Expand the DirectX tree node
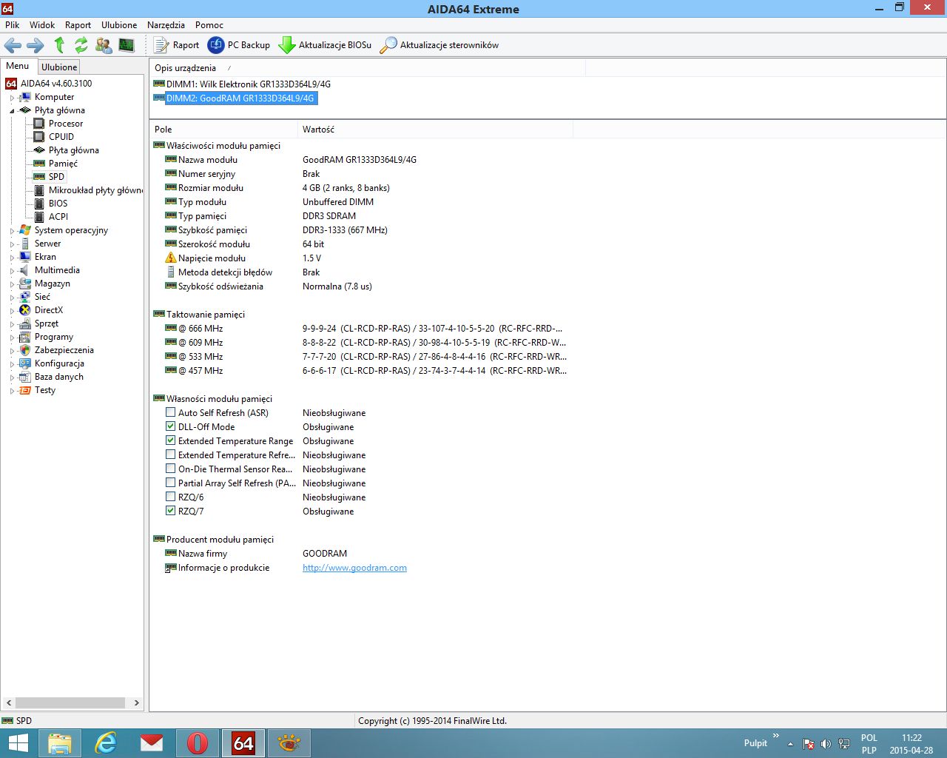 pos(12,311)
